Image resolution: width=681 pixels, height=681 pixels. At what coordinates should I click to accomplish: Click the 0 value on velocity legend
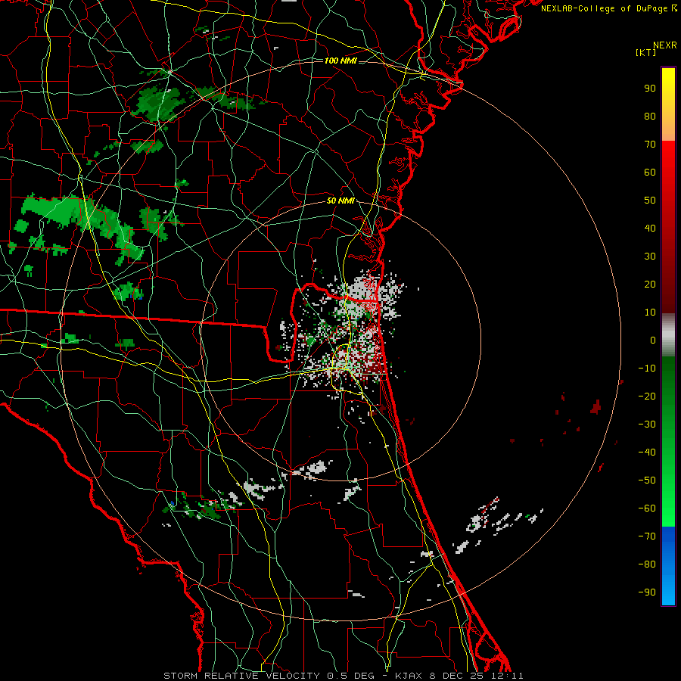(x=653, y=340)
